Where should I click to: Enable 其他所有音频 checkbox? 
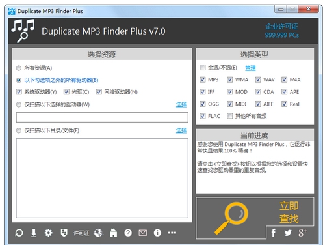[229, 116]
